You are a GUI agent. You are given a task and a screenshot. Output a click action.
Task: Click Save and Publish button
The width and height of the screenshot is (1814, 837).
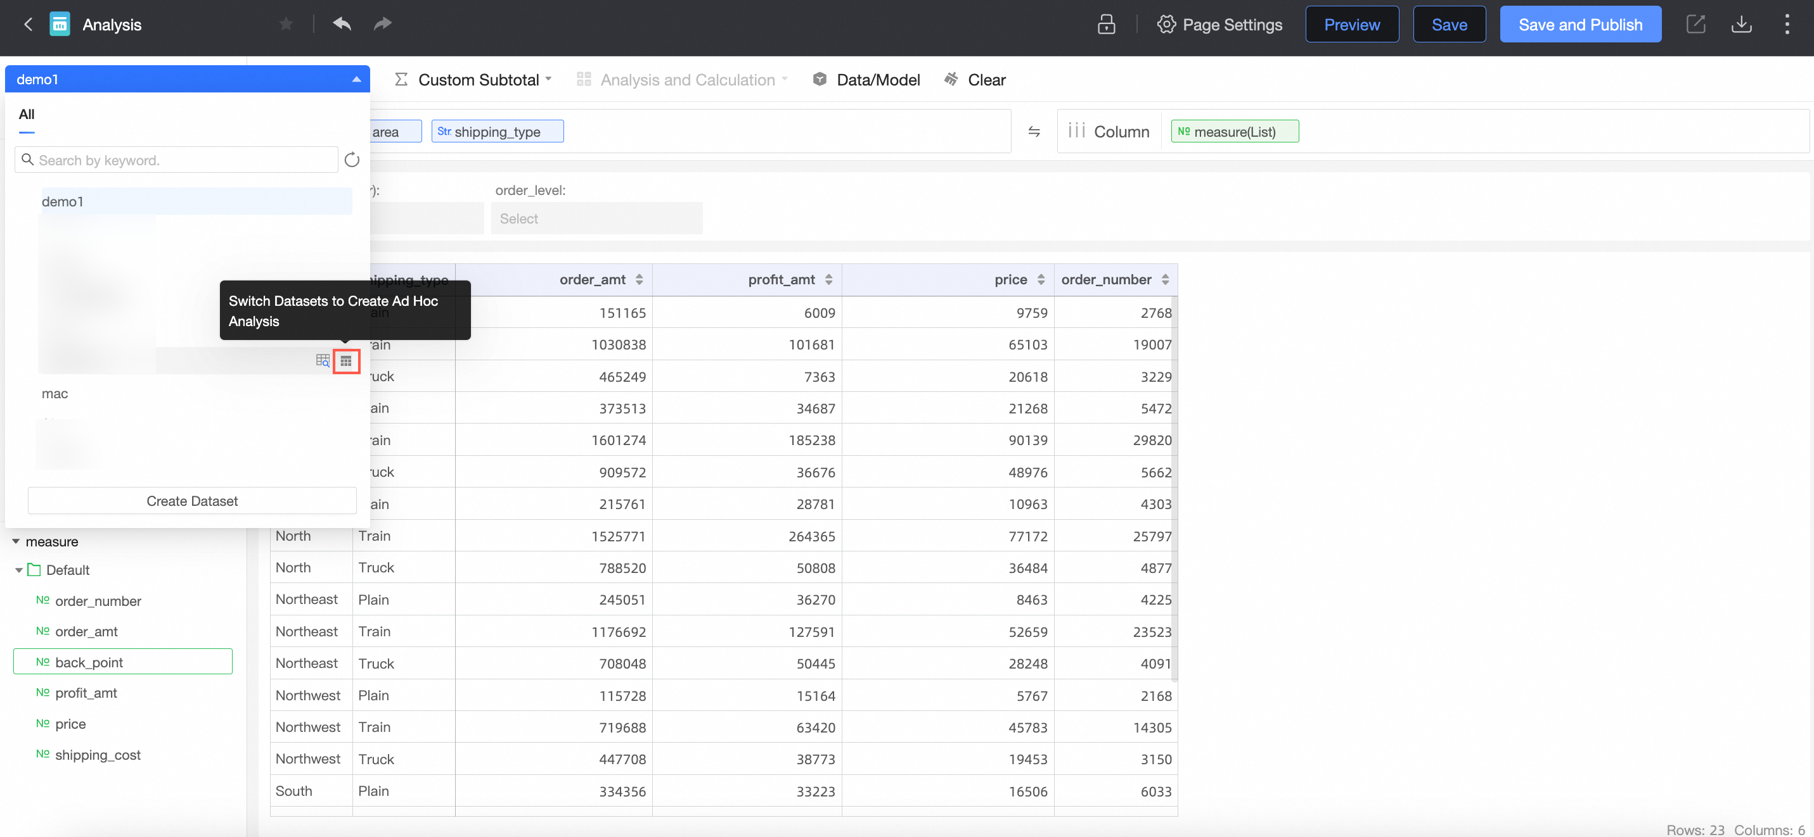(1579, 25)
